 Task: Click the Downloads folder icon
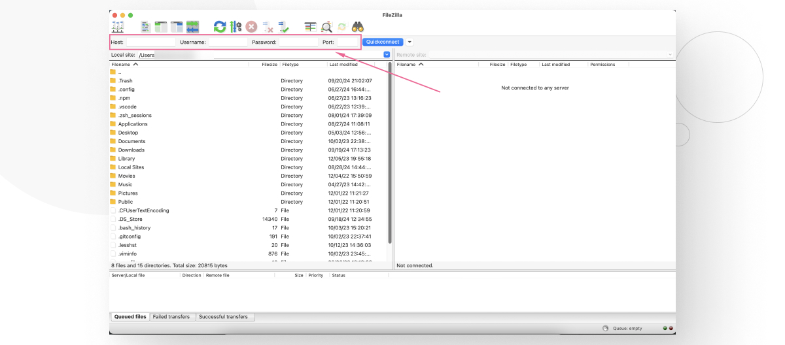tap(113, 150)
